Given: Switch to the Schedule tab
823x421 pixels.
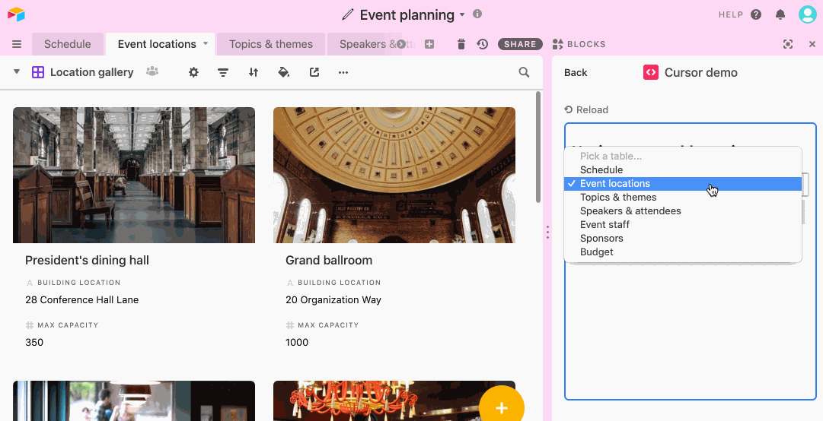Looking at the screenshot, I should (x=67, y=45).
